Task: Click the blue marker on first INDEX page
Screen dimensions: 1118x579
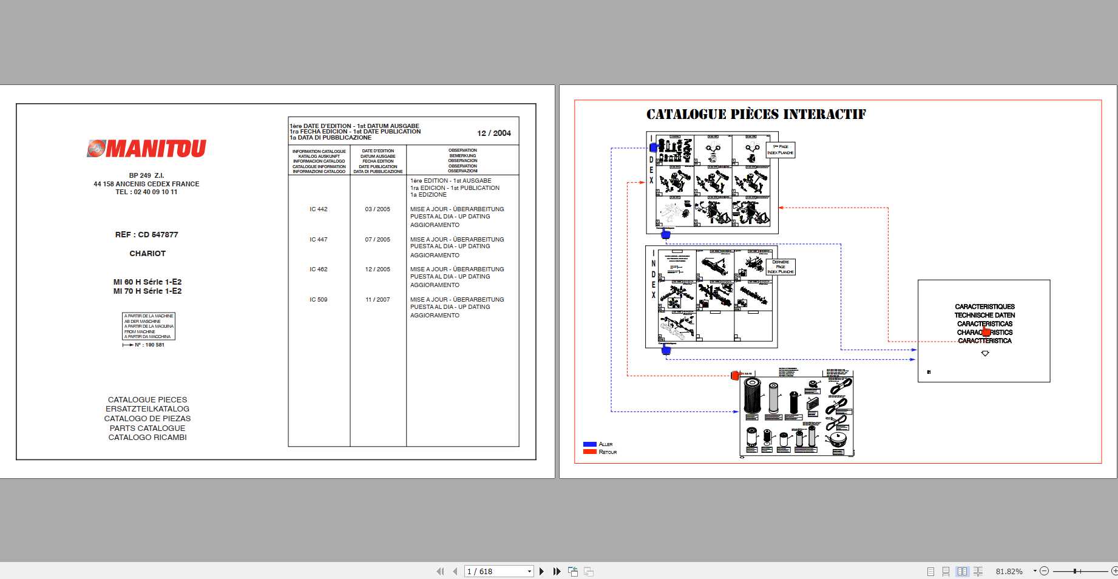Action: 653,147
